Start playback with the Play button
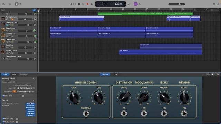The image size is (221, 124). coord(83,4)
